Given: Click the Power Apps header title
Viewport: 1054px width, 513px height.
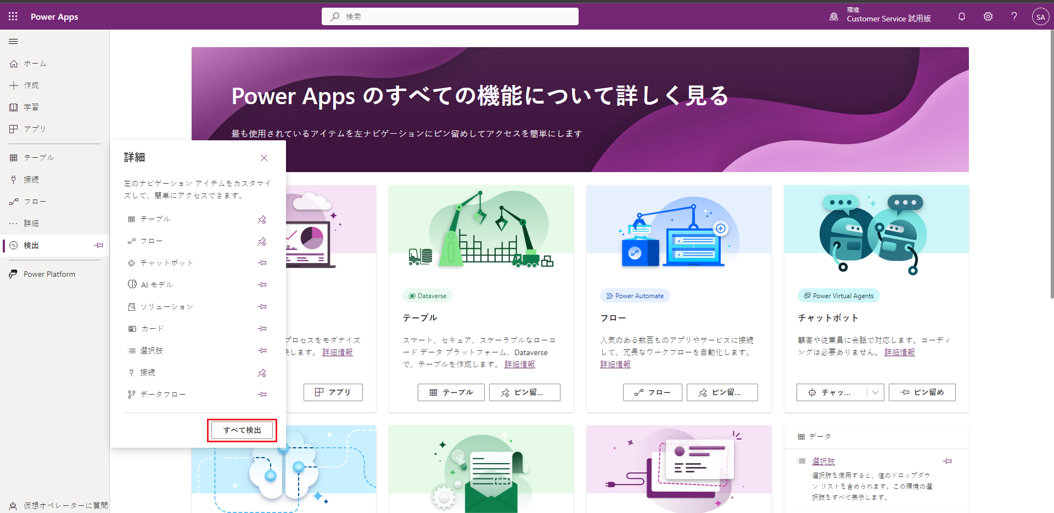Looking at the screenshot, I should pyautogui.click(x=54, y=17).
